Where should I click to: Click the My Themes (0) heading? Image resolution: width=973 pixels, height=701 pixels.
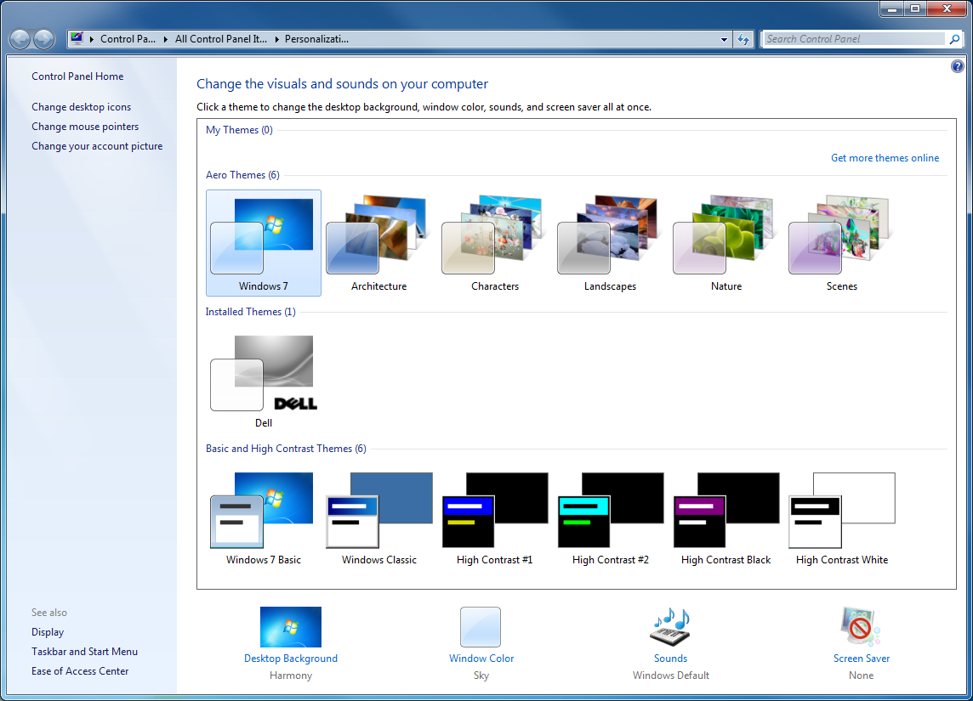[x=239, y=130]
